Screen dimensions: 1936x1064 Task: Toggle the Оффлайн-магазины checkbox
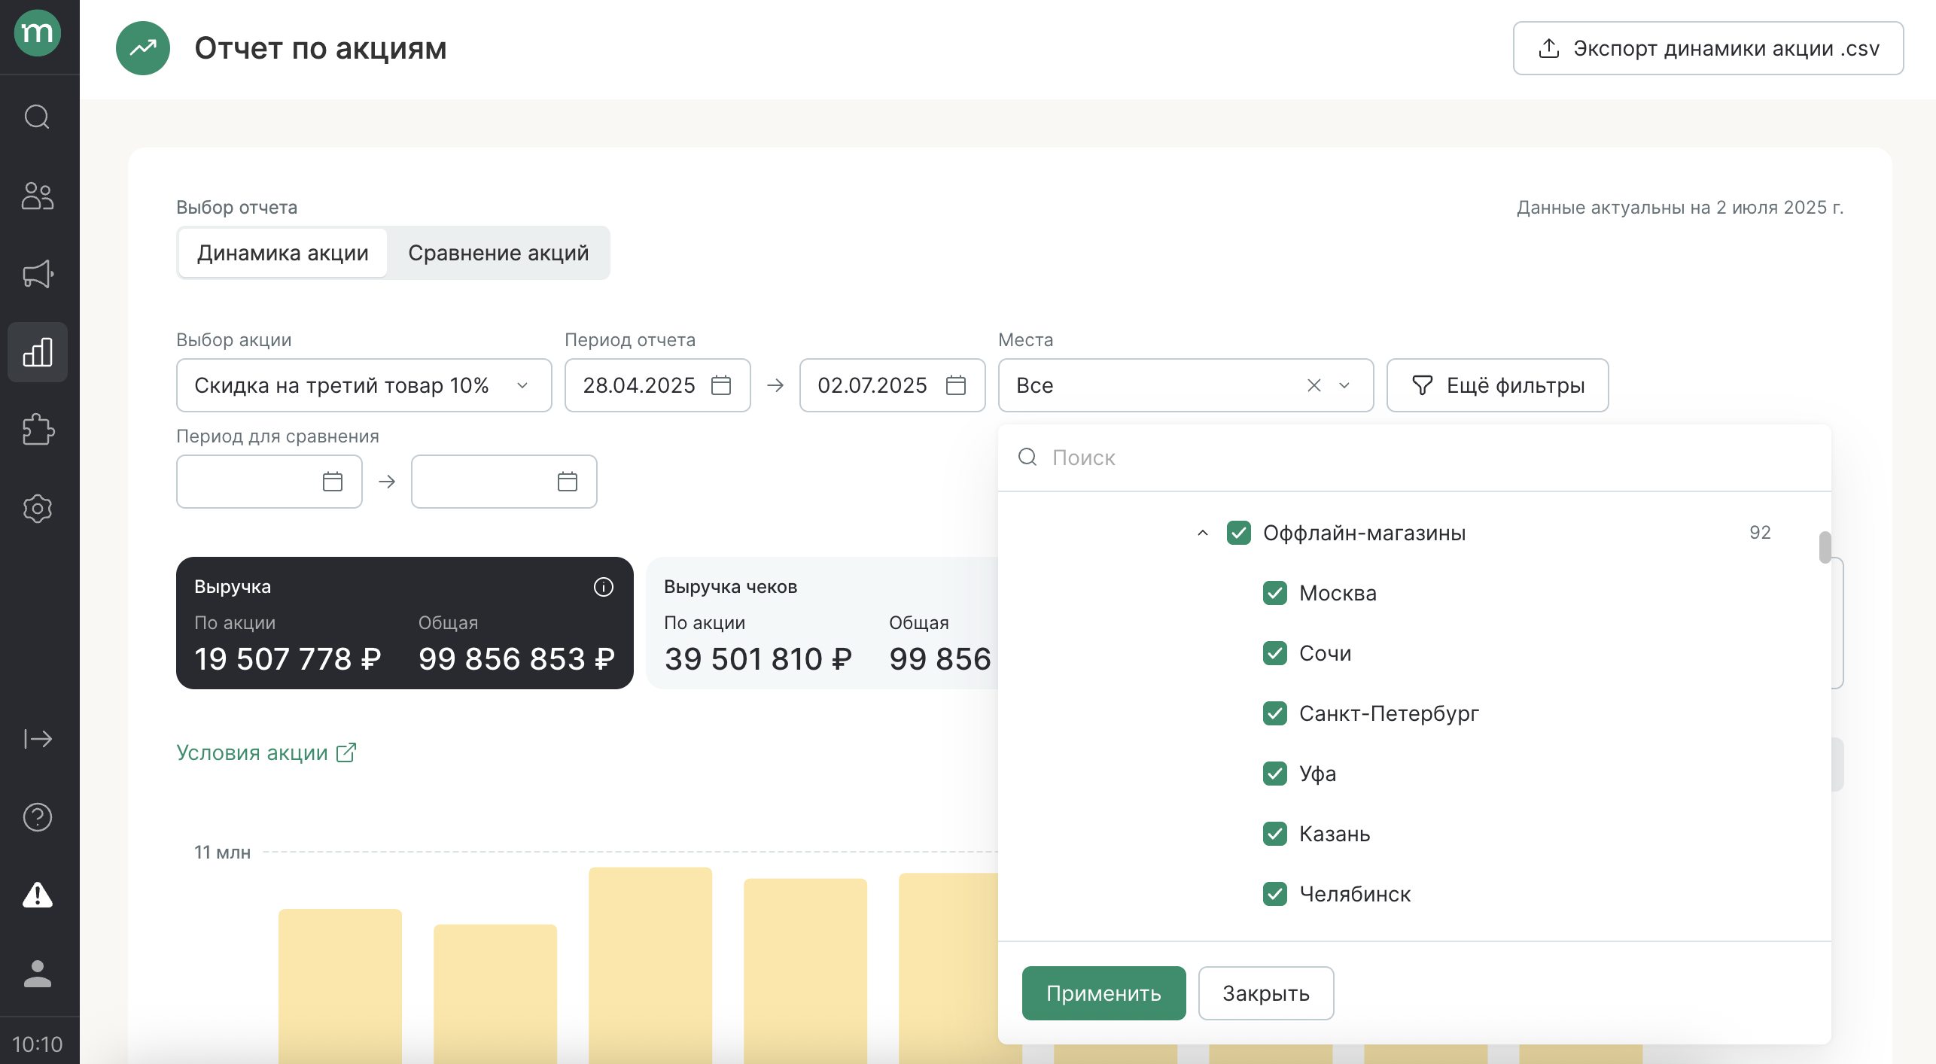point(1239,533)
